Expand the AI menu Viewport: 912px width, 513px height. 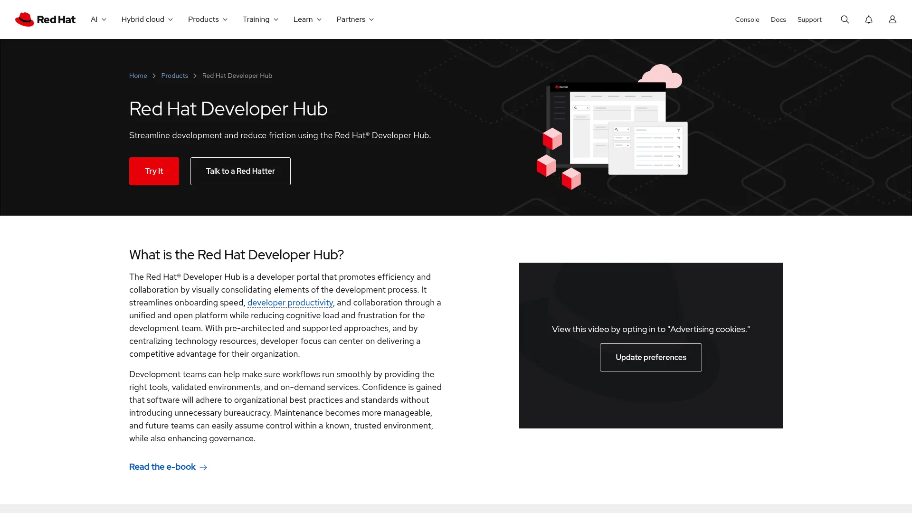98,19
